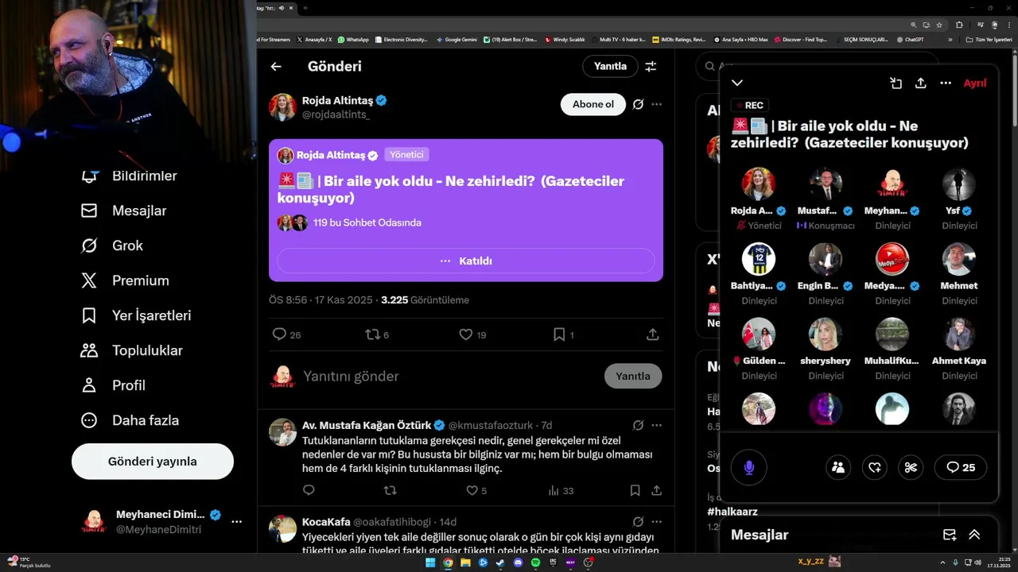1018x572 pixels.
Task: Toggle the microphone in the Space
Action: pos(748,467)
